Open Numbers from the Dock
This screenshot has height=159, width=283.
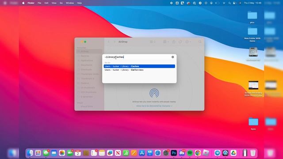pos(126,153)
